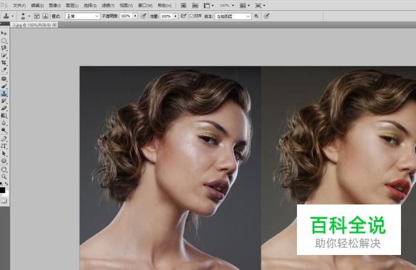Select the Clone Stamp tool in the toolbox
This screenshot has height=270, width=416.
pos(4,93)
